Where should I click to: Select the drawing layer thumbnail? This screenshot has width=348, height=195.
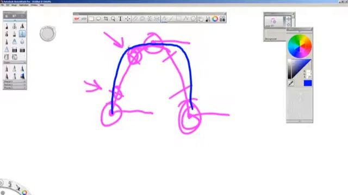(x=273, y=22)
